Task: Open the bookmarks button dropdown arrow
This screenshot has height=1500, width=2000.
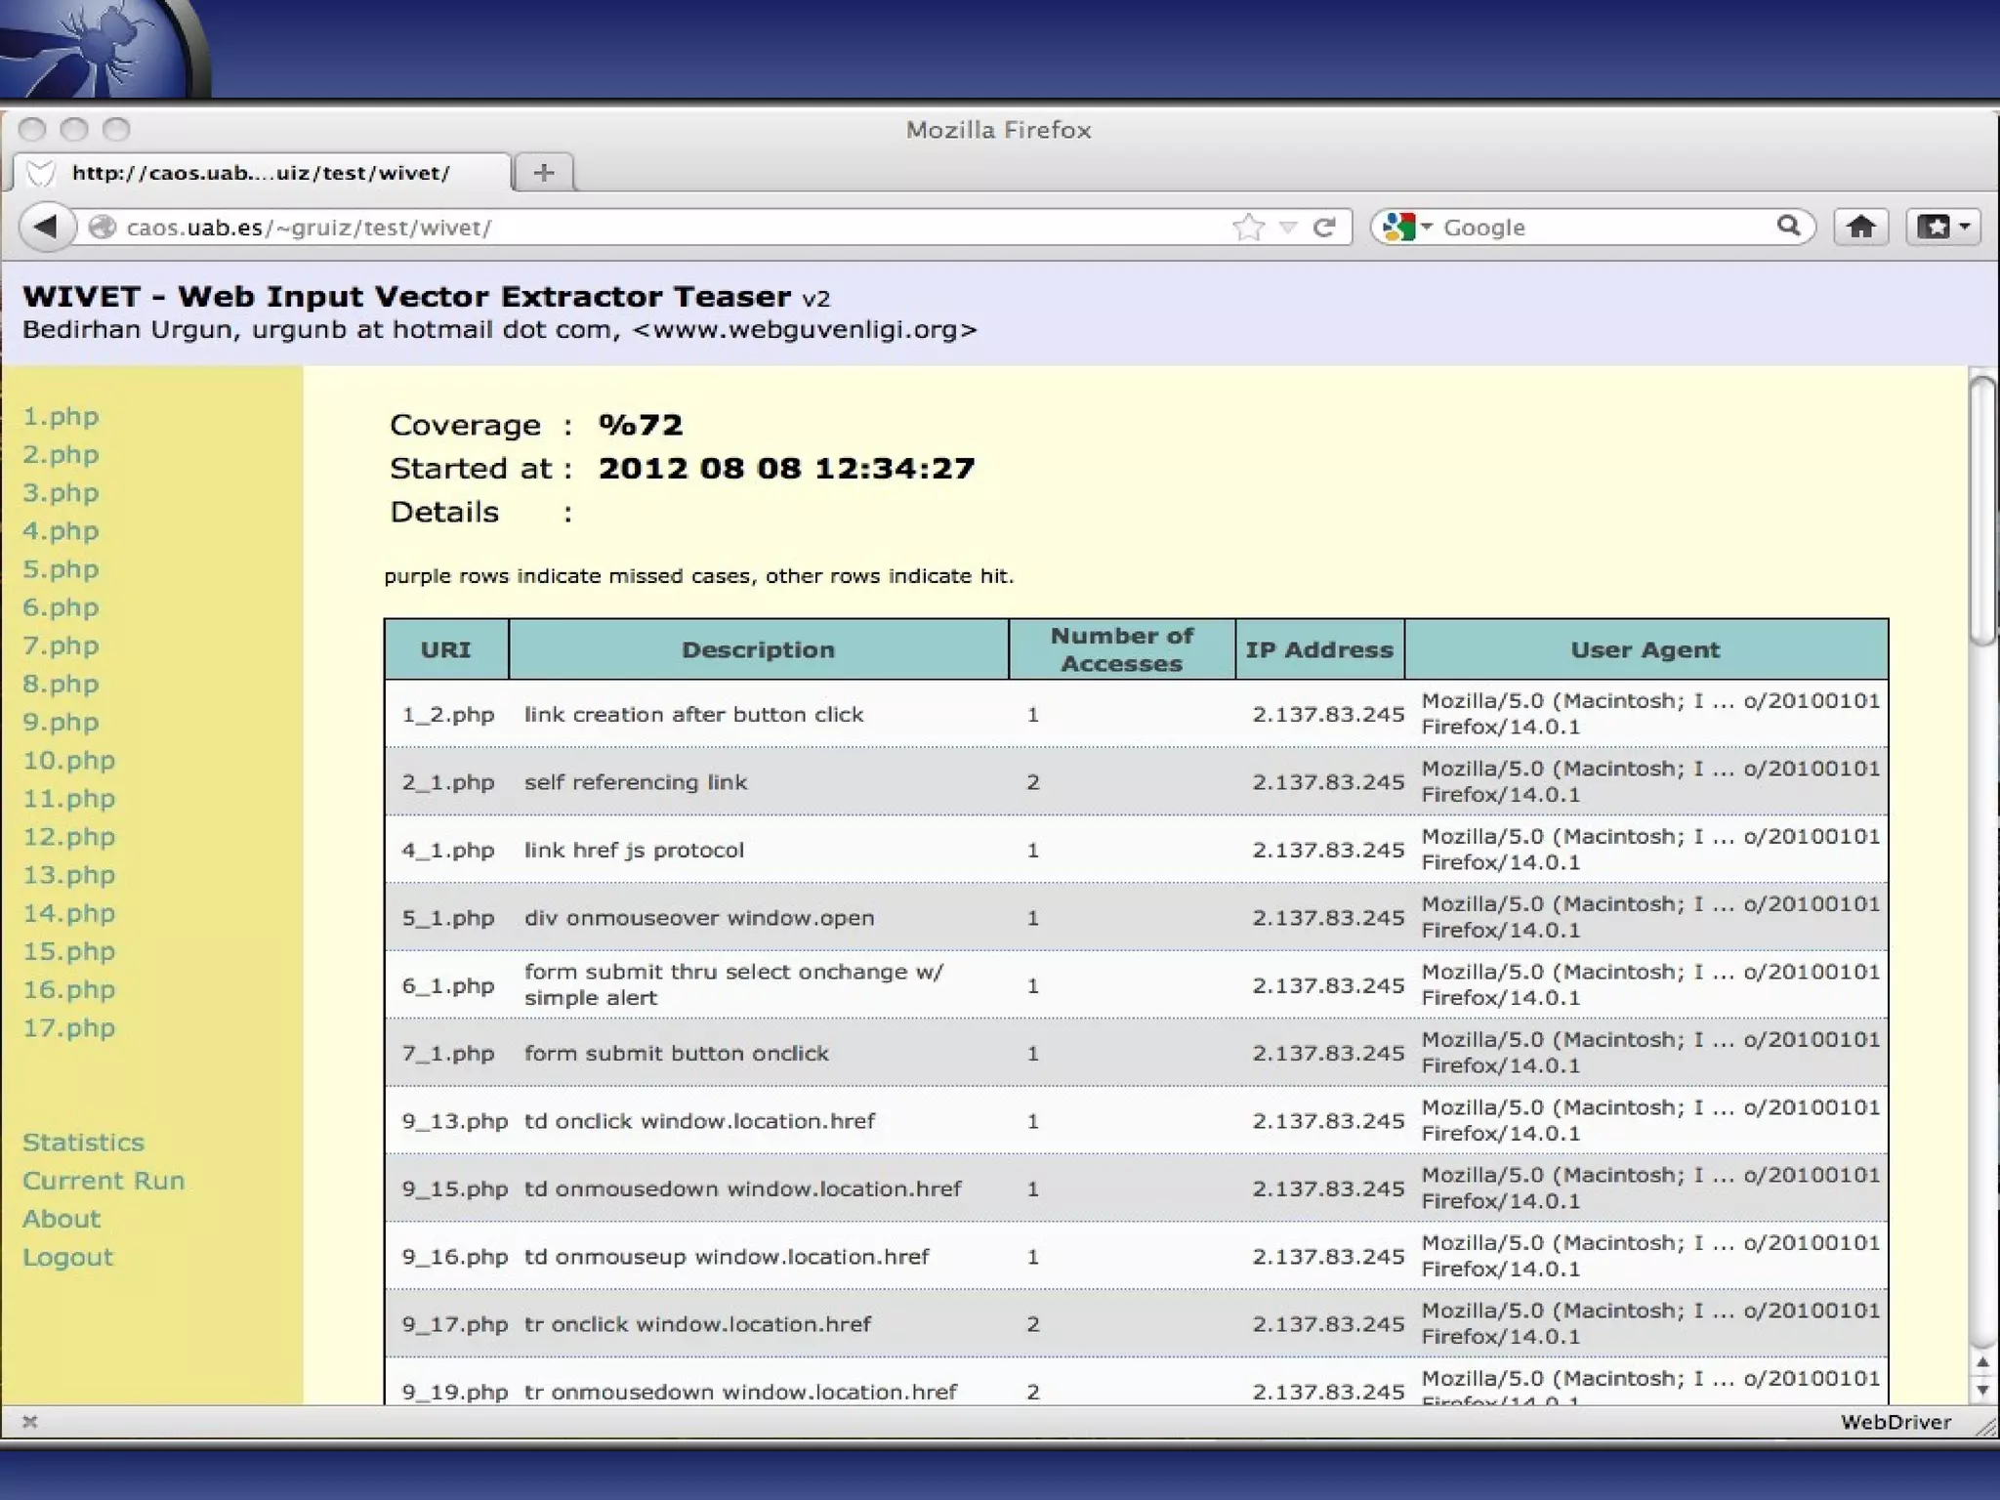Action: coord(1965,227)
